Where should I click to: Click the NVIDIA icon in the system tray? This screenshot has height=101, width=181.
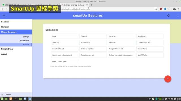click(160, 99)
